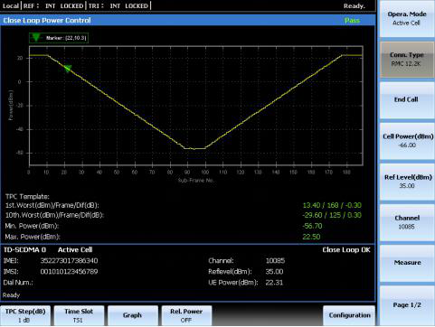Open the Configuration menu
Screen dimensions: 435x327
(x=349, y=315)
